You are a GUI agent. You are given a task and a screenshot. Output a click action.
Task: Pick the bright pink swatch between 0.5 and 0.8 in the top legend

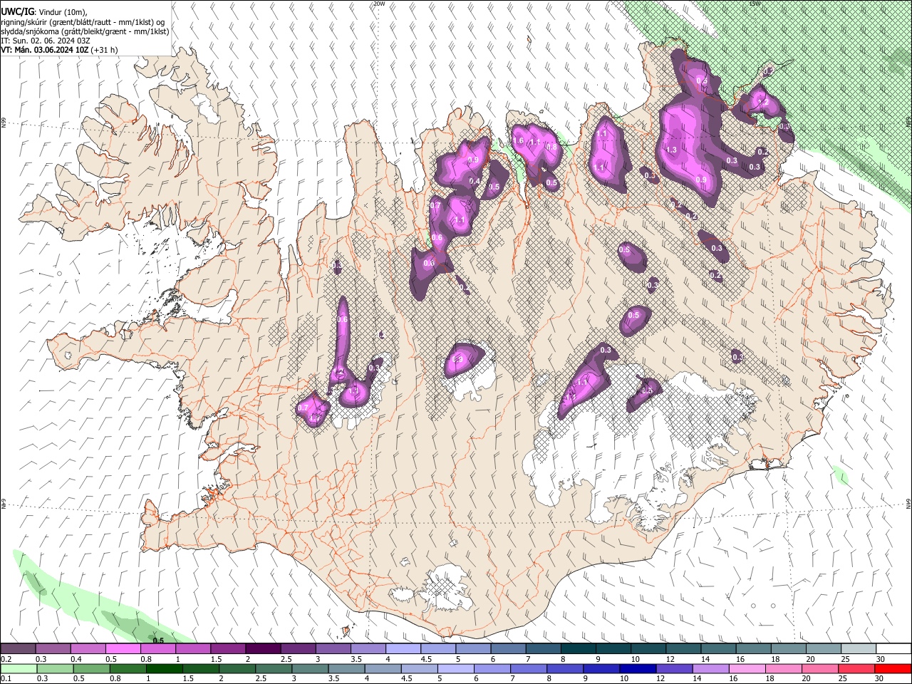(x=123, y=649)
